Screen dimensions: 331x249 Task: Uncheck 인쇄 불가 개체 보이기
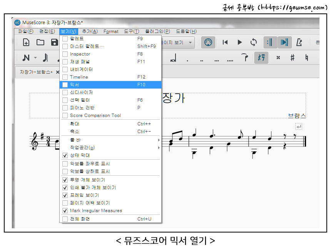pos(65,188)
